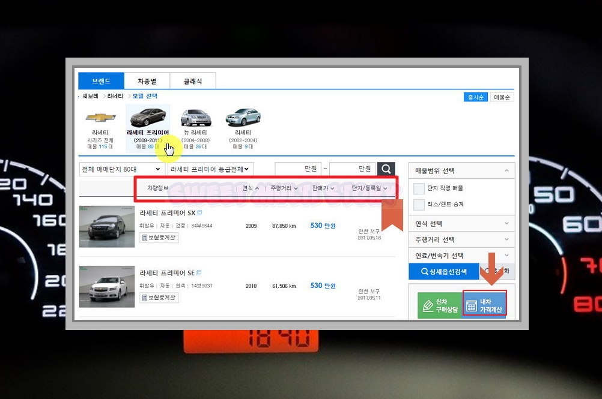This screenshot has height=399, width=602.
Task: Sort listings by 매물순
Action: (x=502, y=97)
